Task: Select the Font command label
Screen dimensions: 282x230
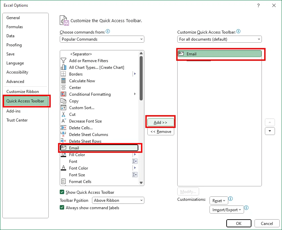Action: tap(73, 161)
